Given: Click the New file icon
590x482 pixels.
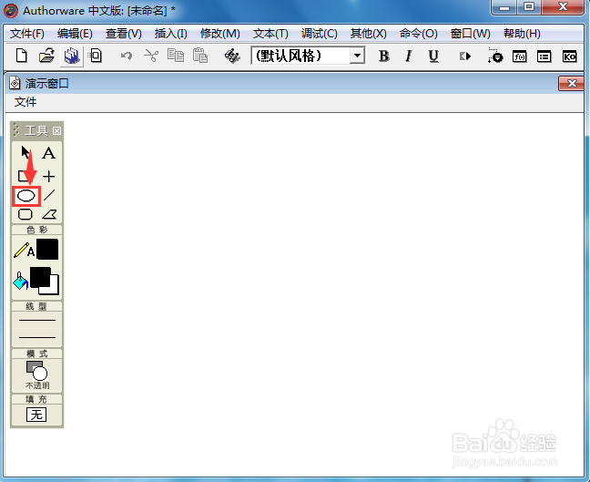Looking at the screenshot, I should [x=22, y=56].
